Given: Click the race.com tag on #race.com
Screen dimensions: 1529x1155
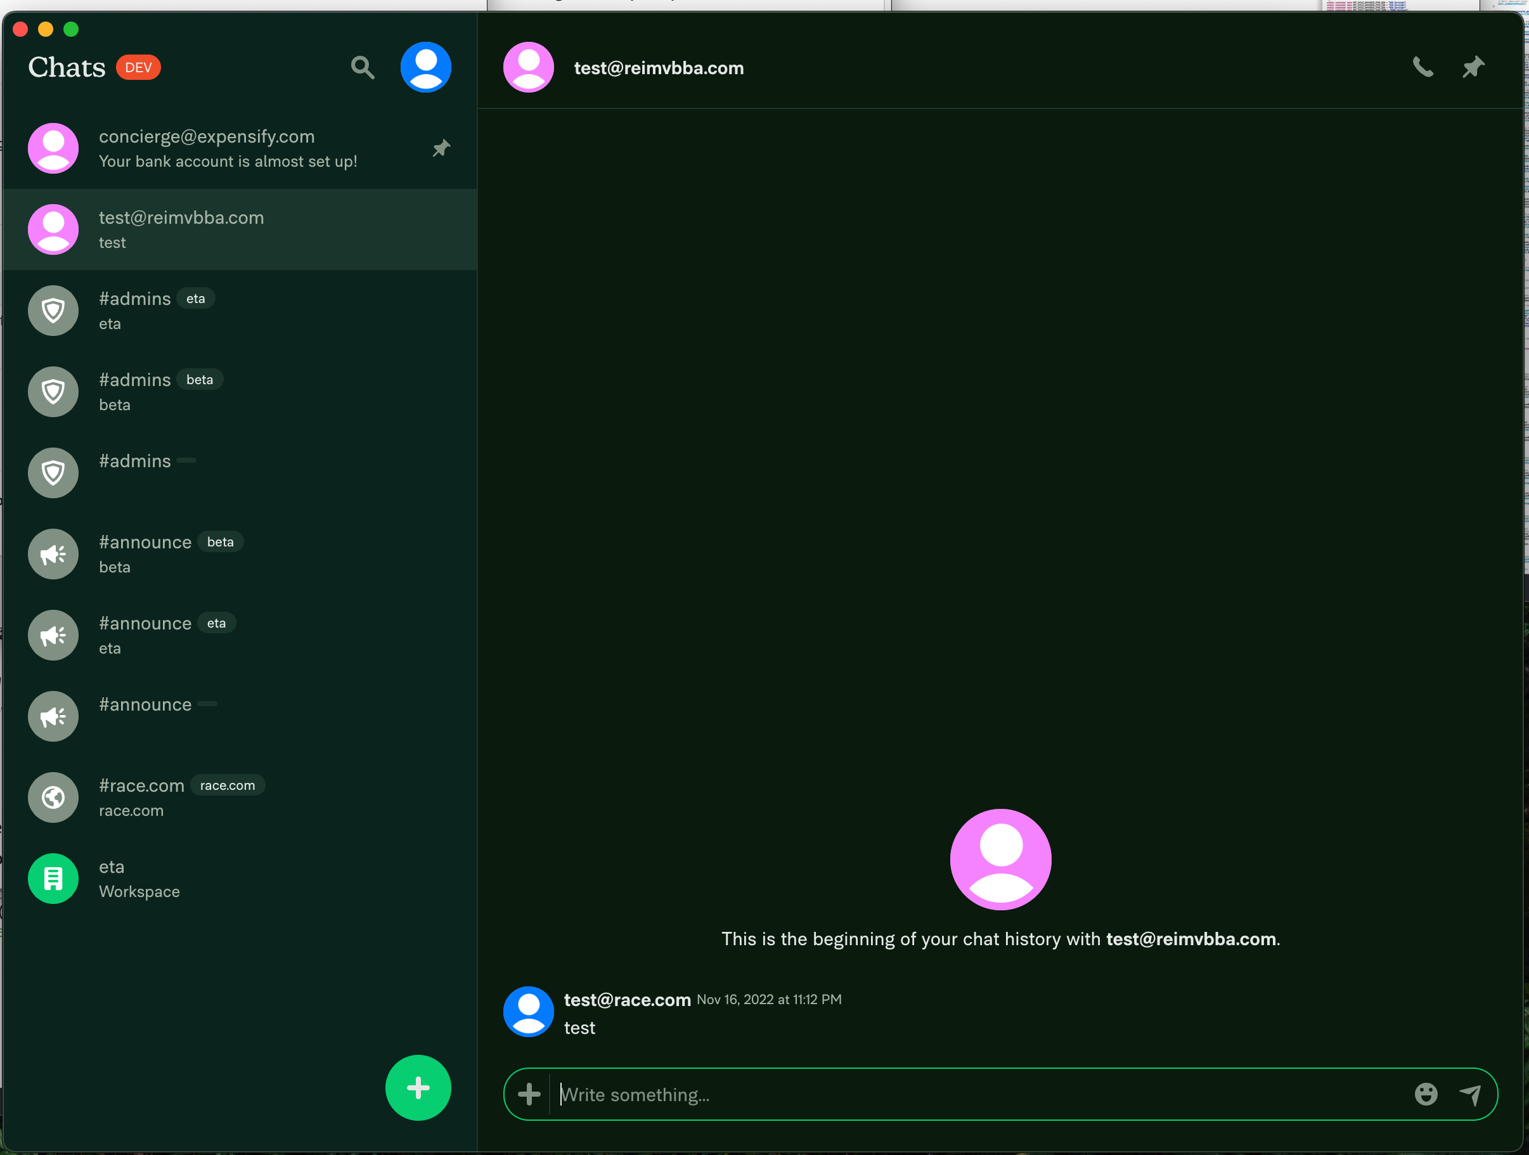Looking at the screenshot, I should click(x=228, y=785).
